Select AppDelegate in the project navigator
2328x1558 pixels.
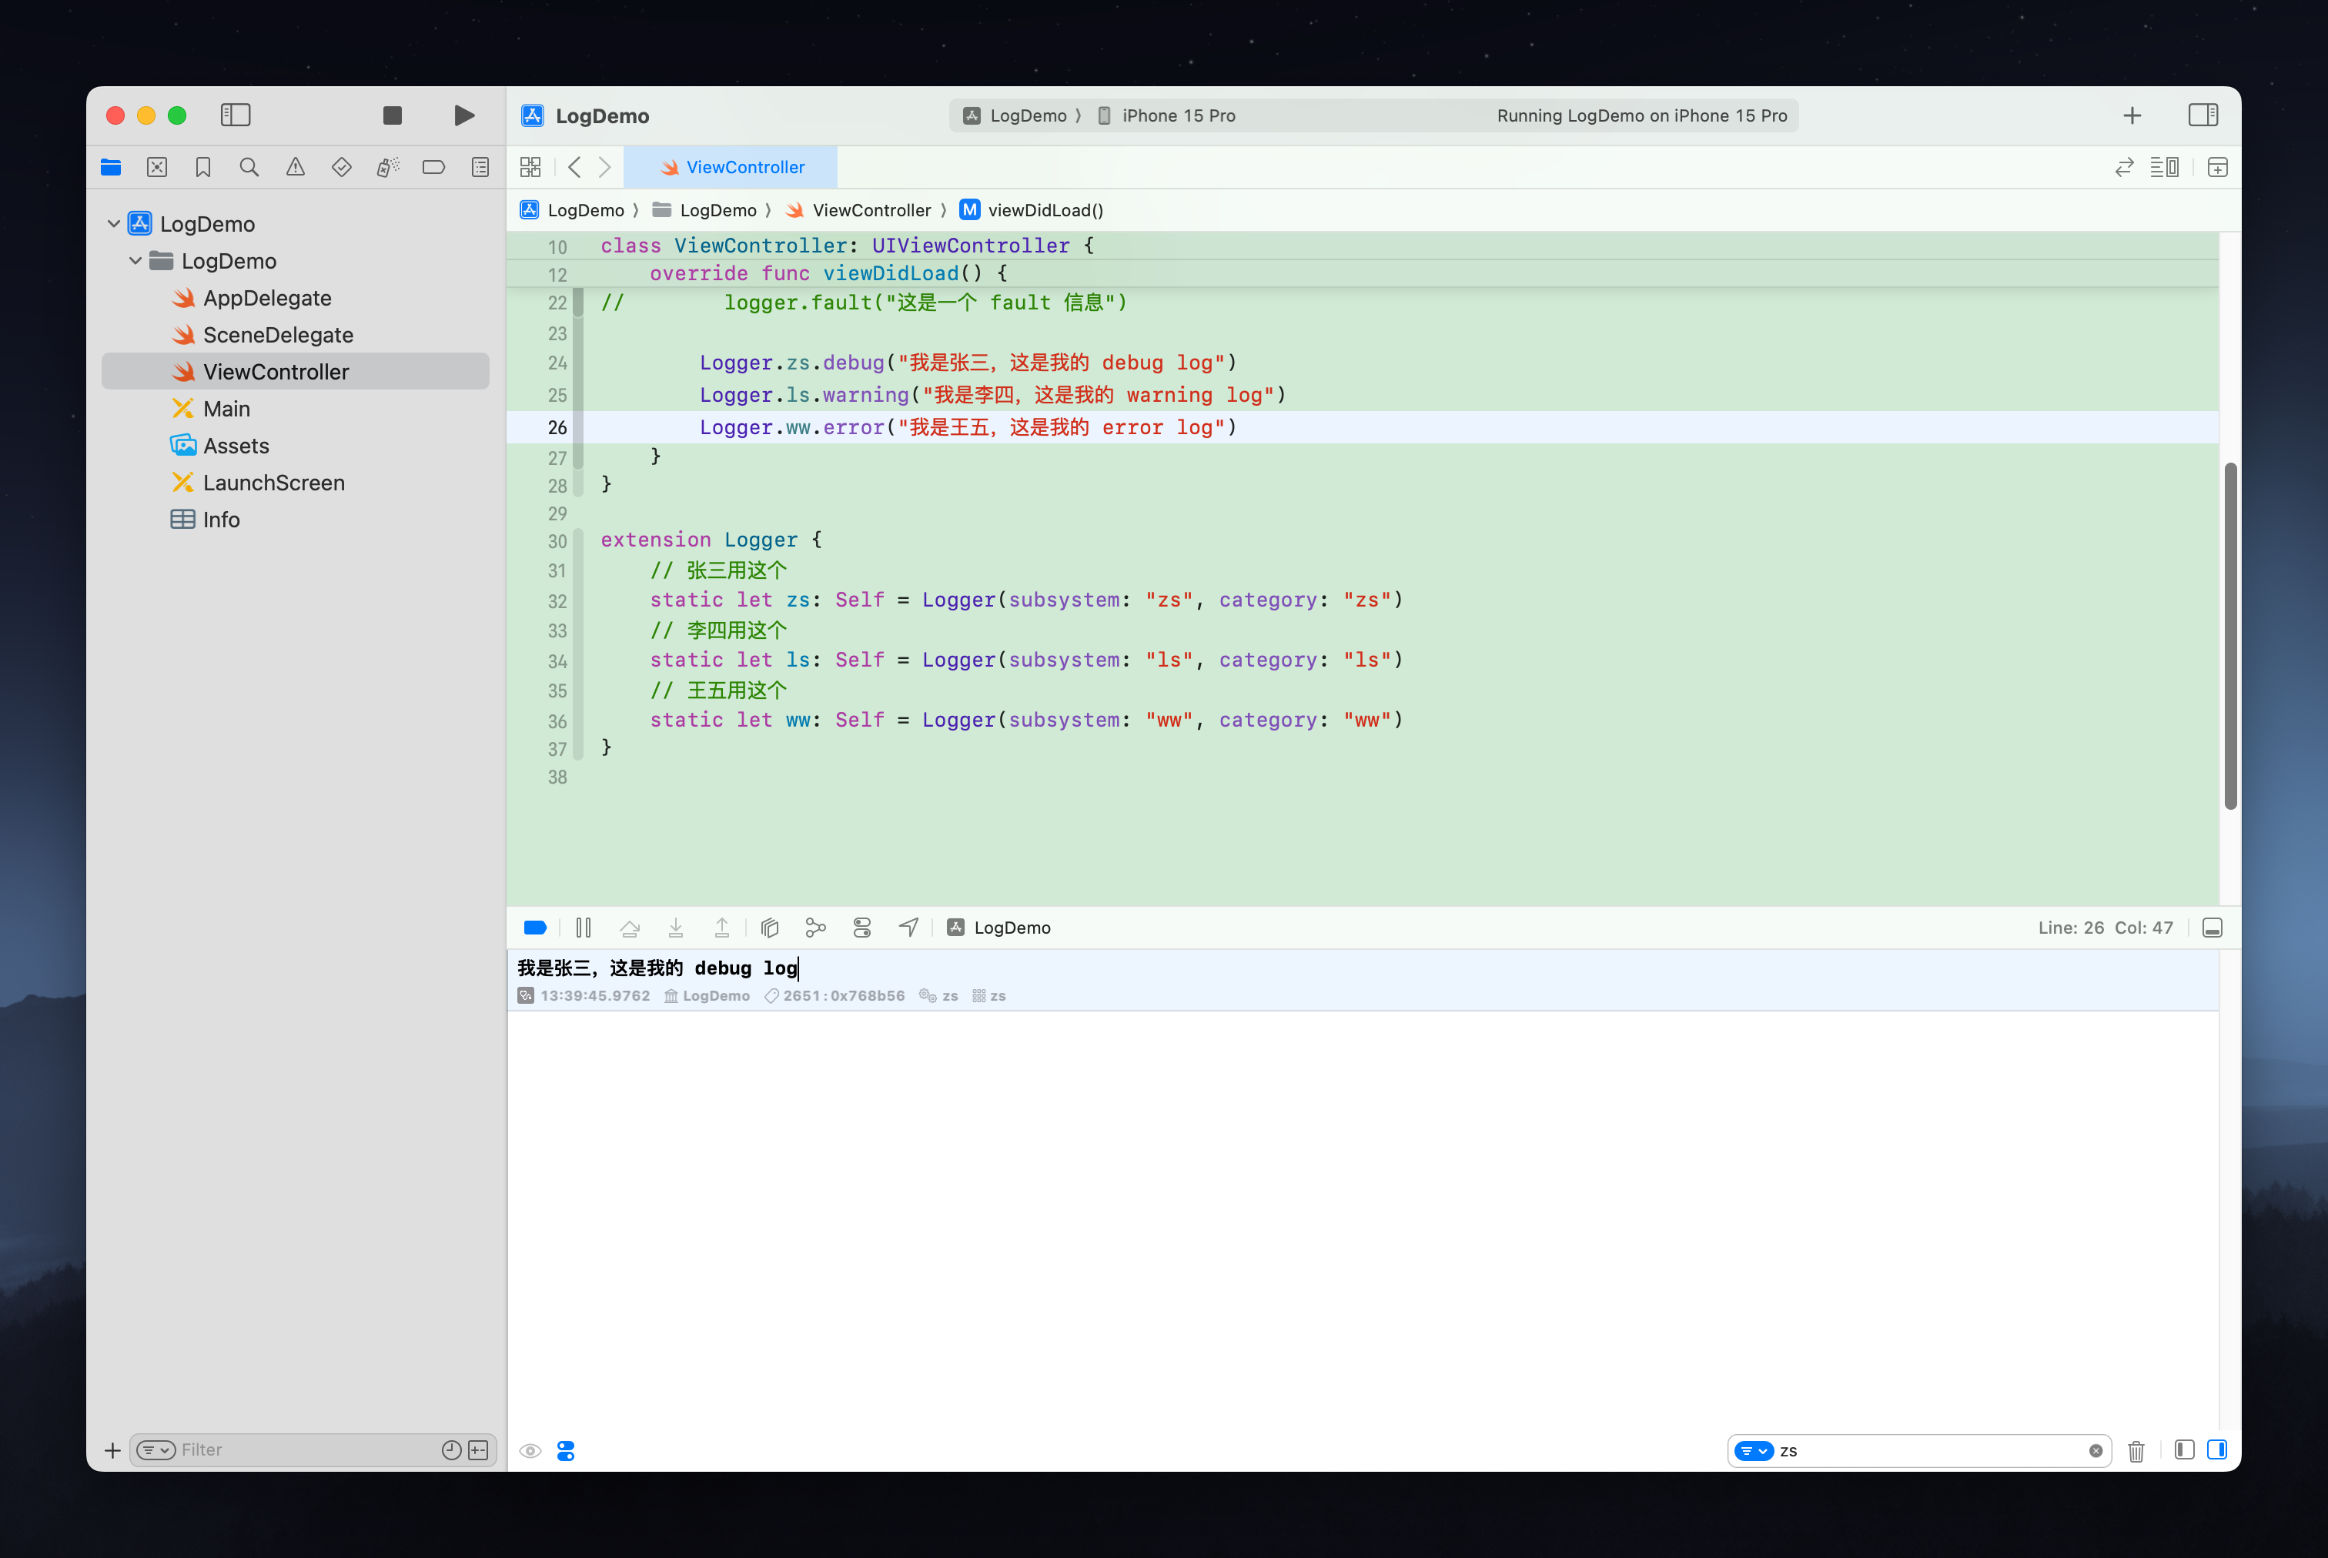[266, 298]
